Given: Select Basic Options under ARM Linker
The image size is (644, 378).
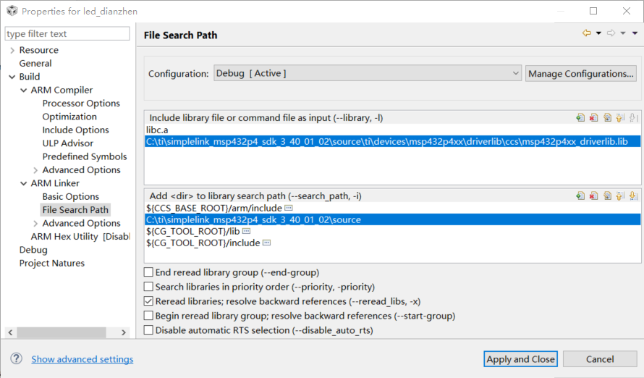Looking at the screenshot, I should pyautogui.click(x=70, y=196).
